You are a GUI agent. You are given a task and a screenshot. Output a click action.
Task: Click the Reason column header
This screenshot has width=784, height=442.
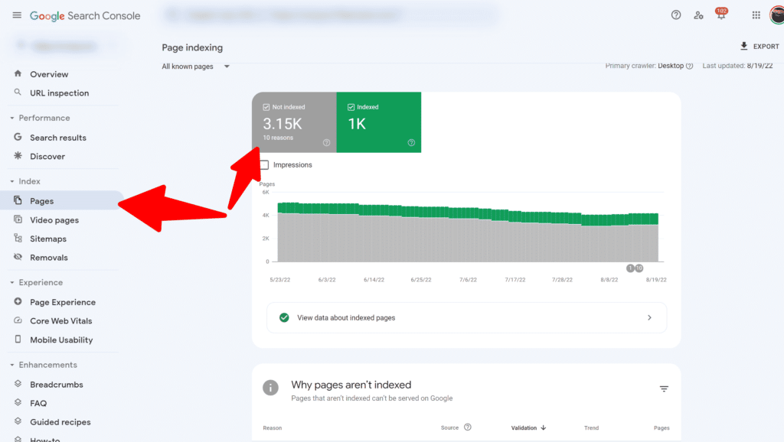(273, 428)
